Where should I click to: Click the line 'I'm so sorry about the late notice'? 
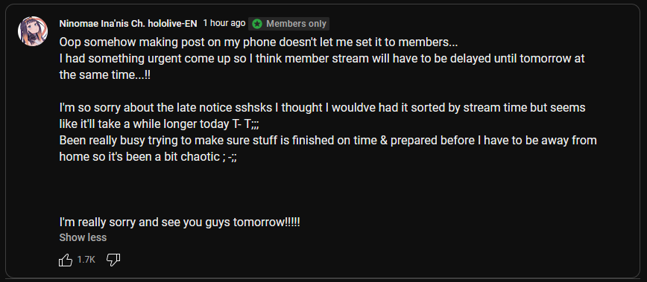pos(322,108)
